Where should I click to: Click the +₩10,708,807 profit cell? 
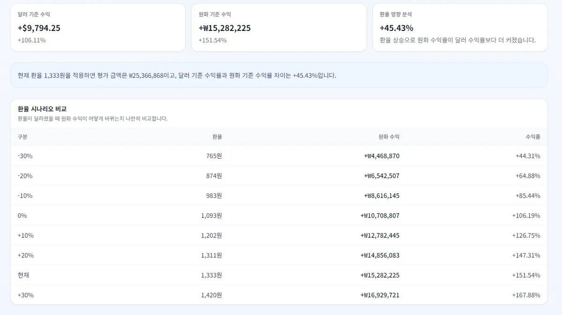click(x=380, y=216)
